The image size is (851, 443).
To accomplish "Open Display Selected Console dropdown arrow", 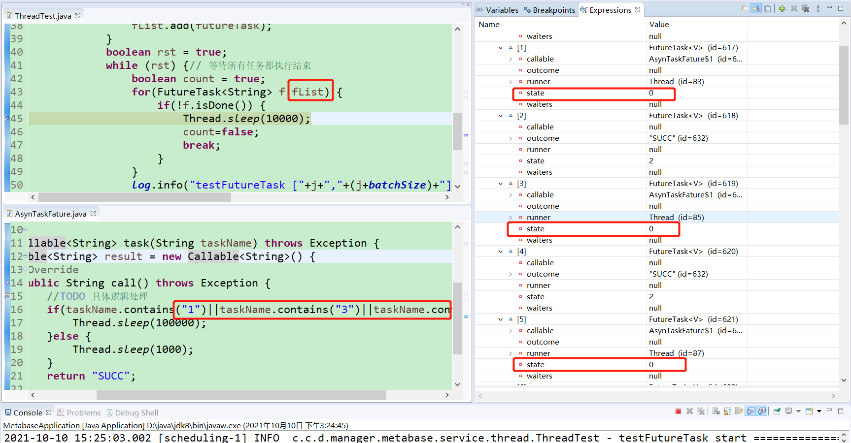I will pyautogui.click(x=798, y=411).
